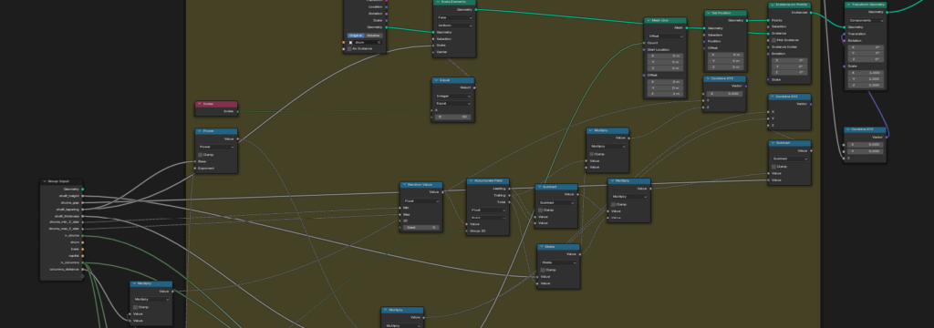The width and height of the screenshot is (934, 328).
Task: Open Components dropdown in Transform Geometry
Action: coord(866,20)
